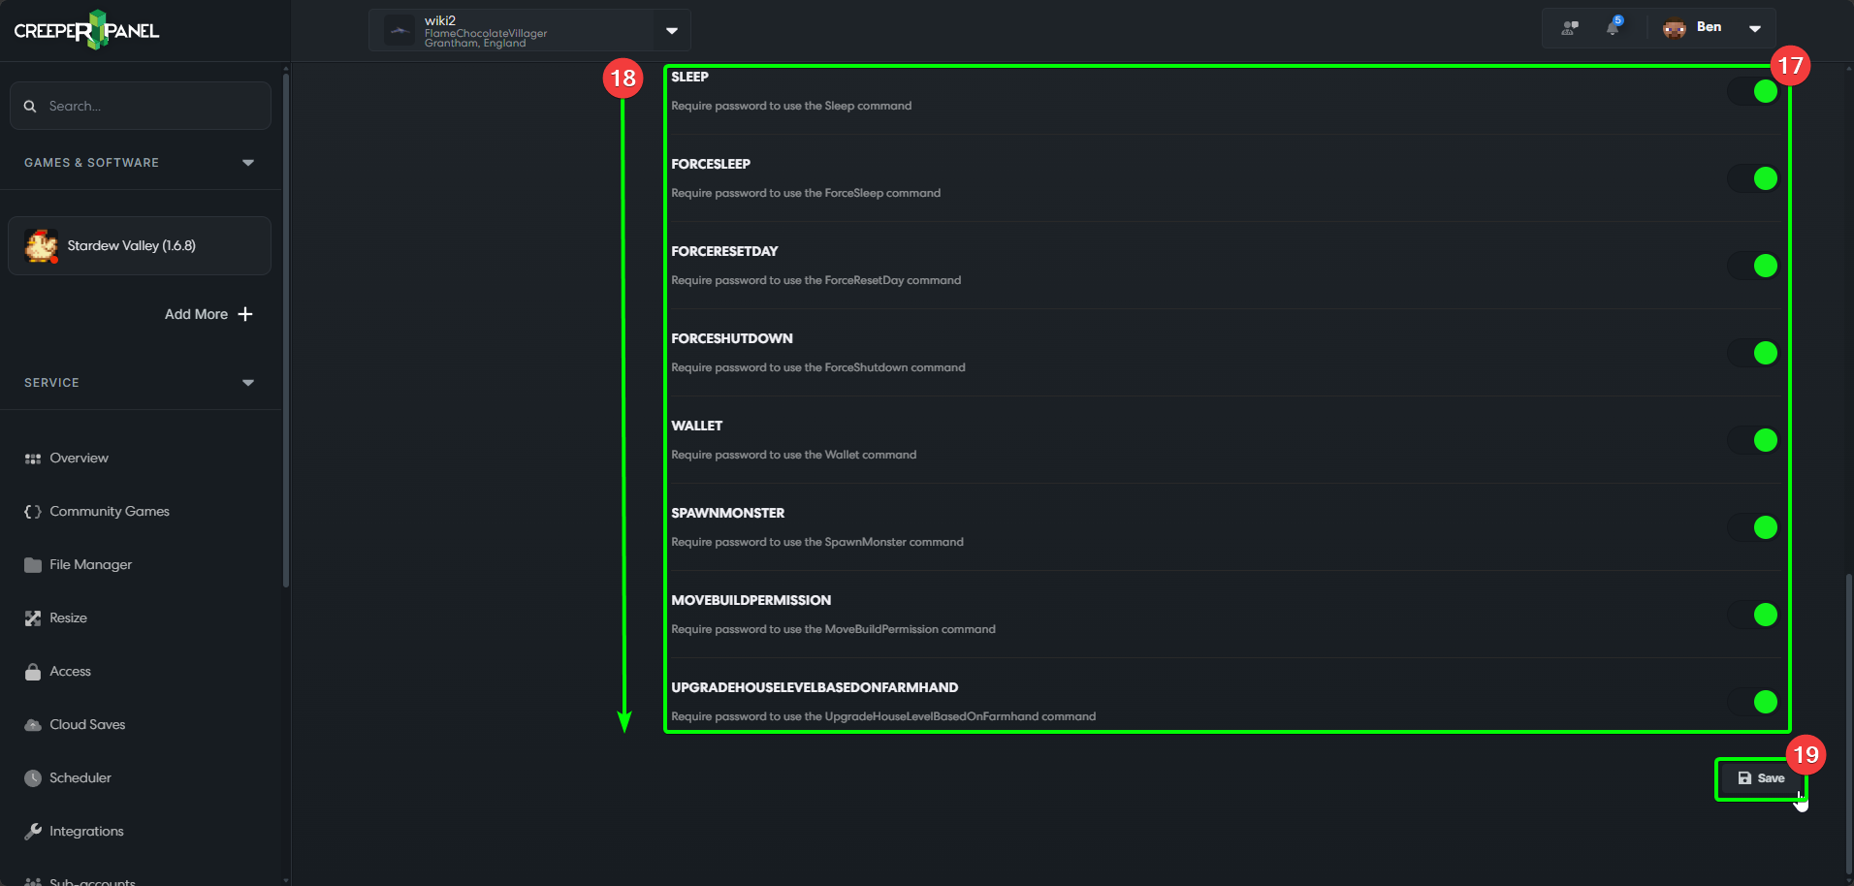Screen dimensions: 1854x886
Task: Collapse the Games & Software section
Action: [247, 163]
